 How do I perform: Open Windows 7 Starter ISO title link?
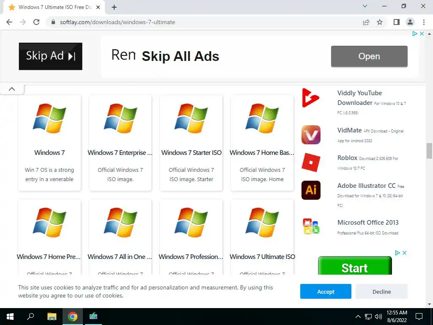coord(192,152)
